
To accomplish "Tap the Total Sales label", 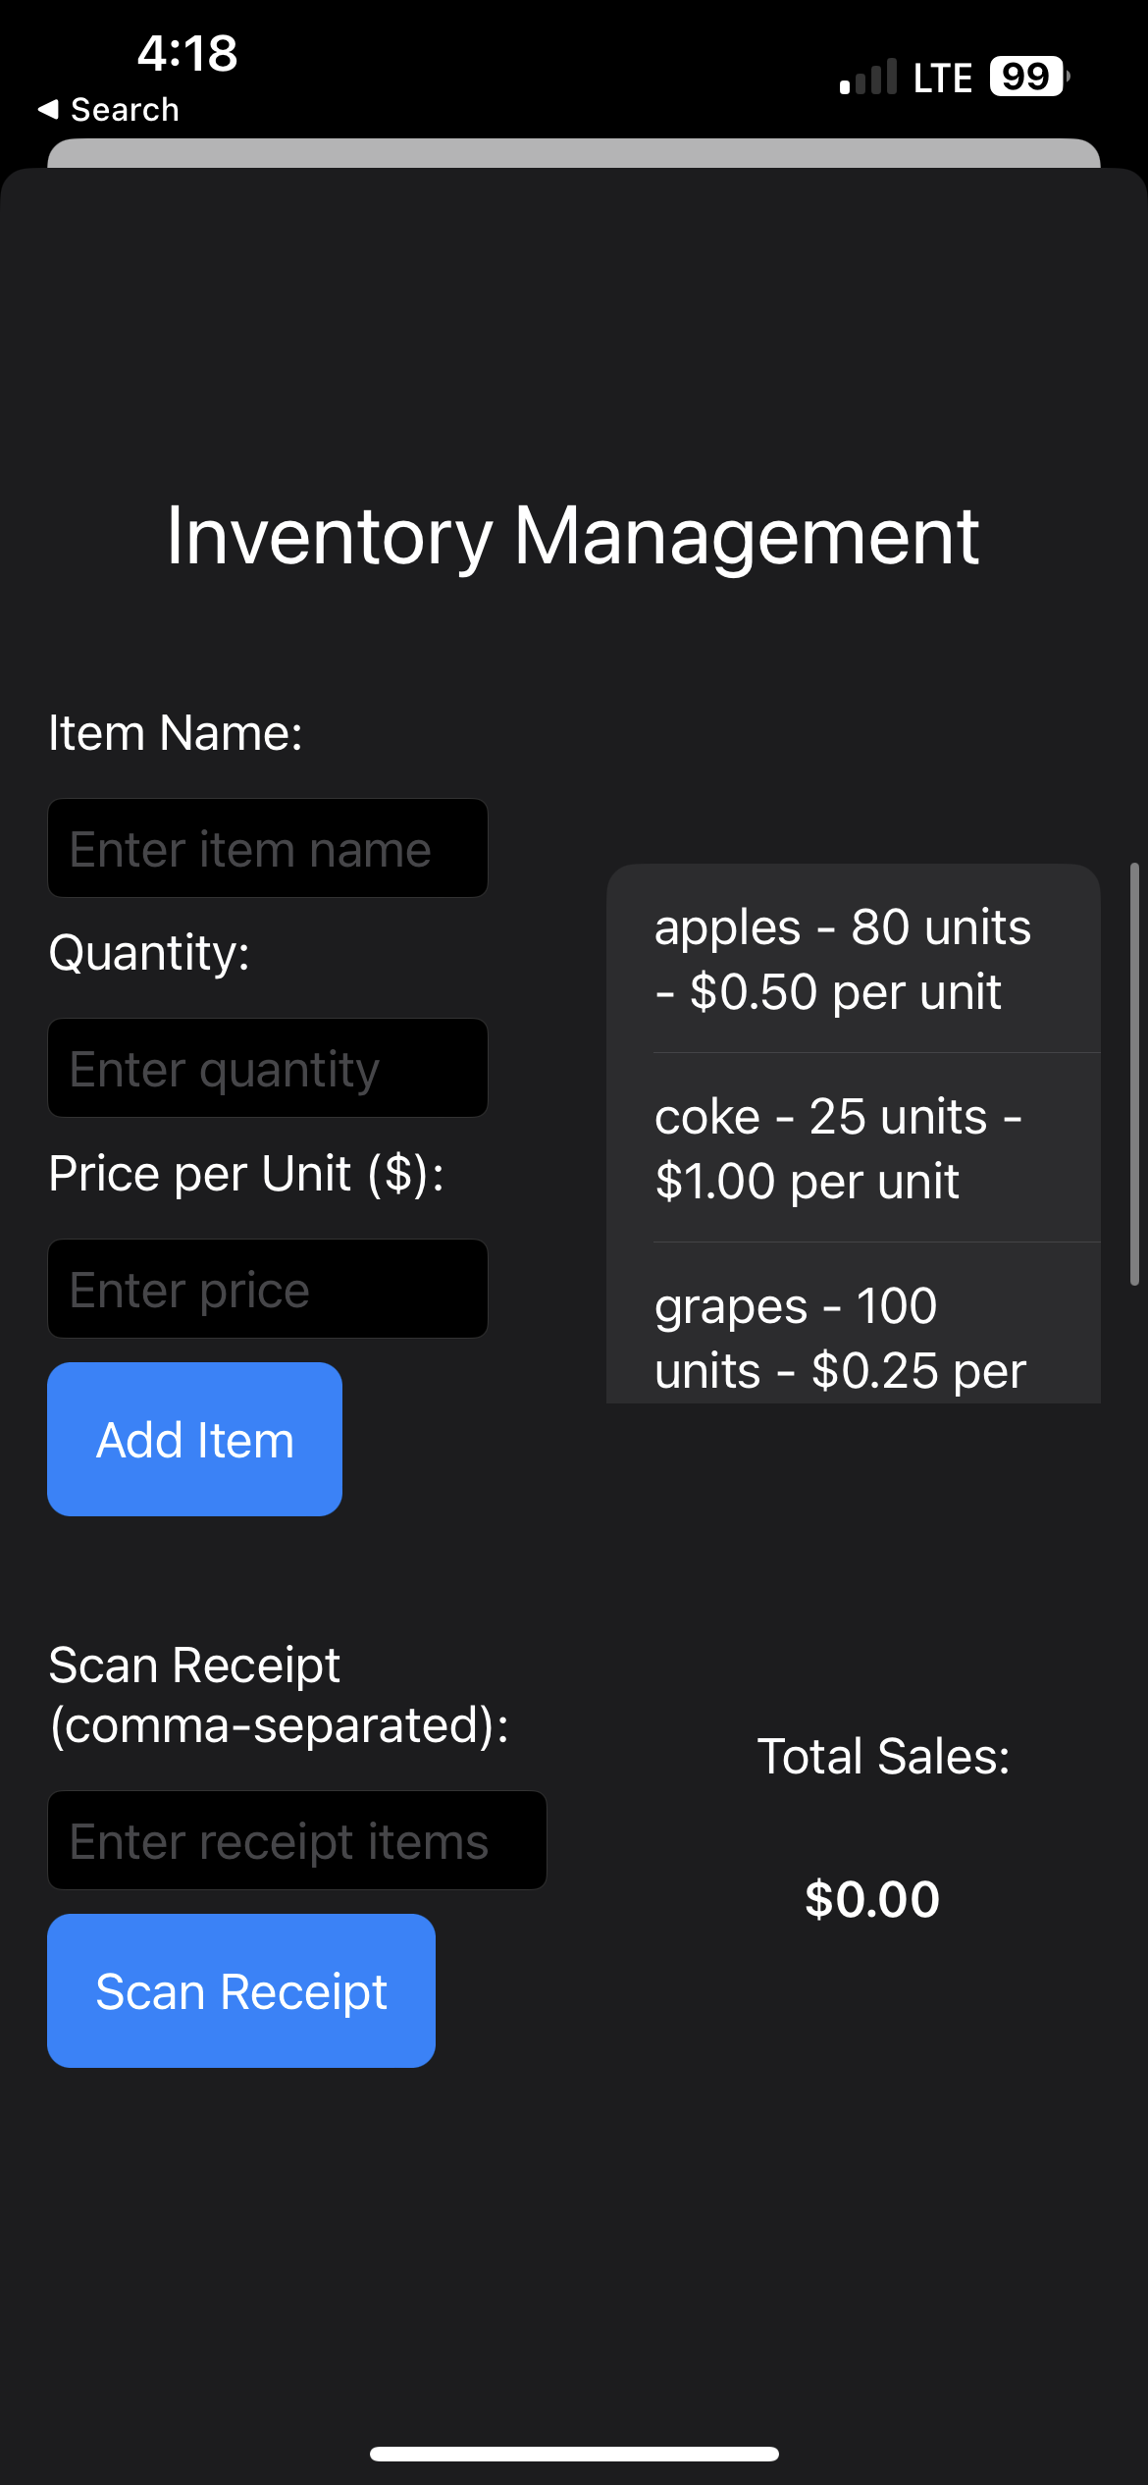I will click(883, 1756).
